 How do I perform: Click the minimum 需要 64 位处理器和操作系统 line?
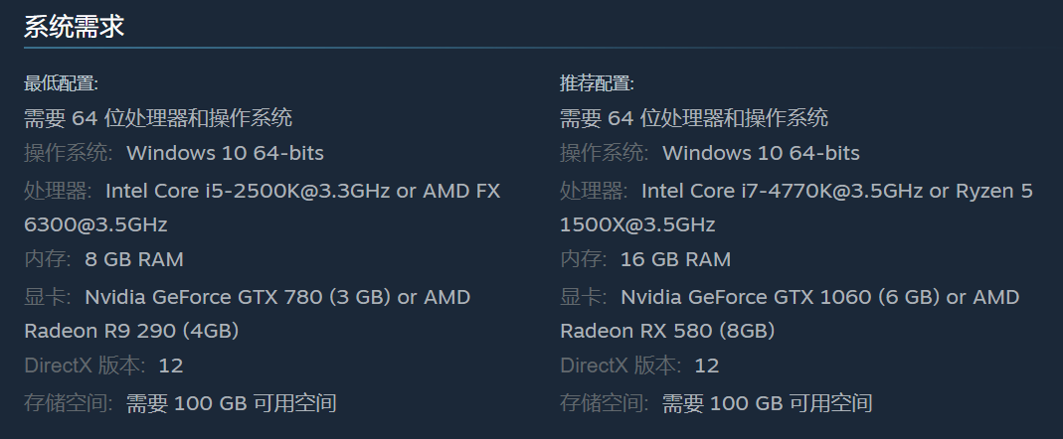tap(158, 118)
